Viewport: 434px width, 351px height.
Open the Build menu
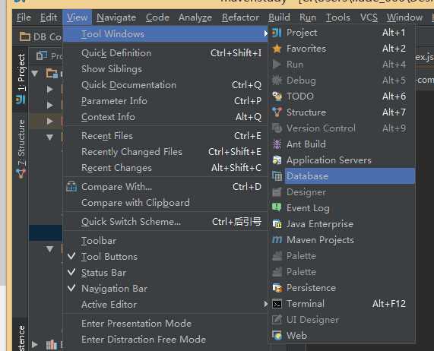pos(279,17)
